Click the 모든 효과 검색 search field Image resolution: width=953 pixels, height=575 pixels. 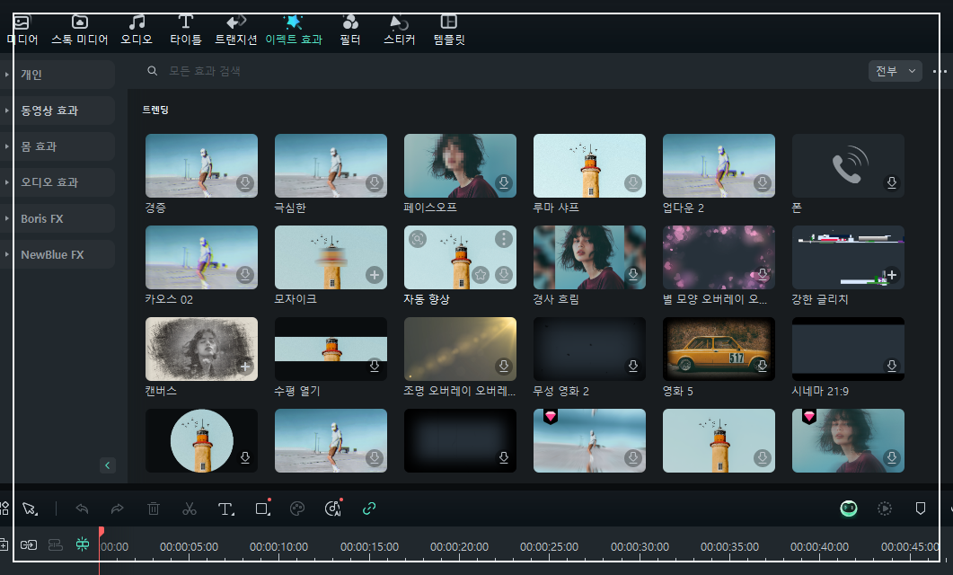click(x=499, y=71)
